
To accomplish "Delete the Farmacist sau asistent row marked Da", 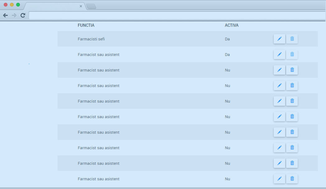I will [x=292, y=54].
